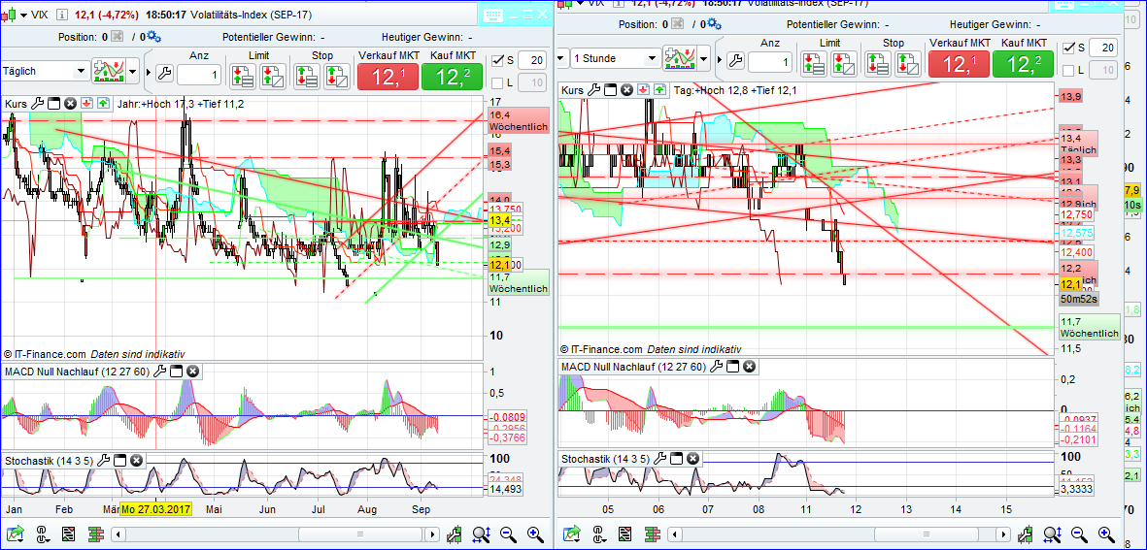Click Verkauf MKT 12,1 button in right window
This screenshot has width=1147, height=550.
click(959, 64)
